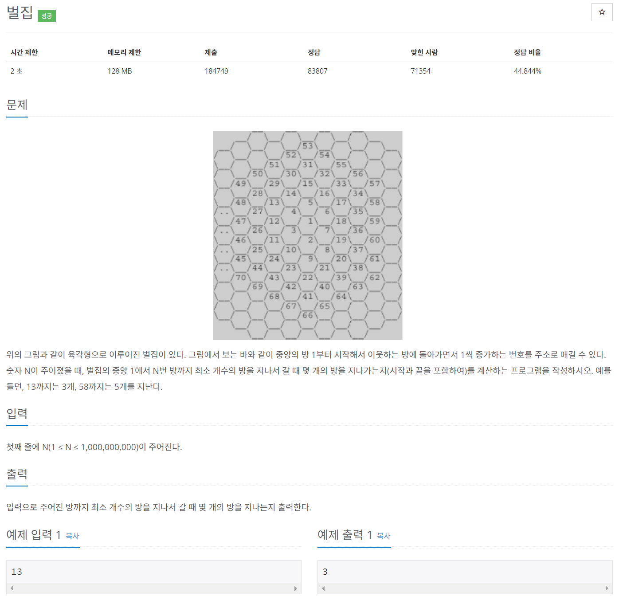Image resolution: width=619 pixels, height=600 pixels.
Task: Click the 입력 section heading
Action: point(17,414)
